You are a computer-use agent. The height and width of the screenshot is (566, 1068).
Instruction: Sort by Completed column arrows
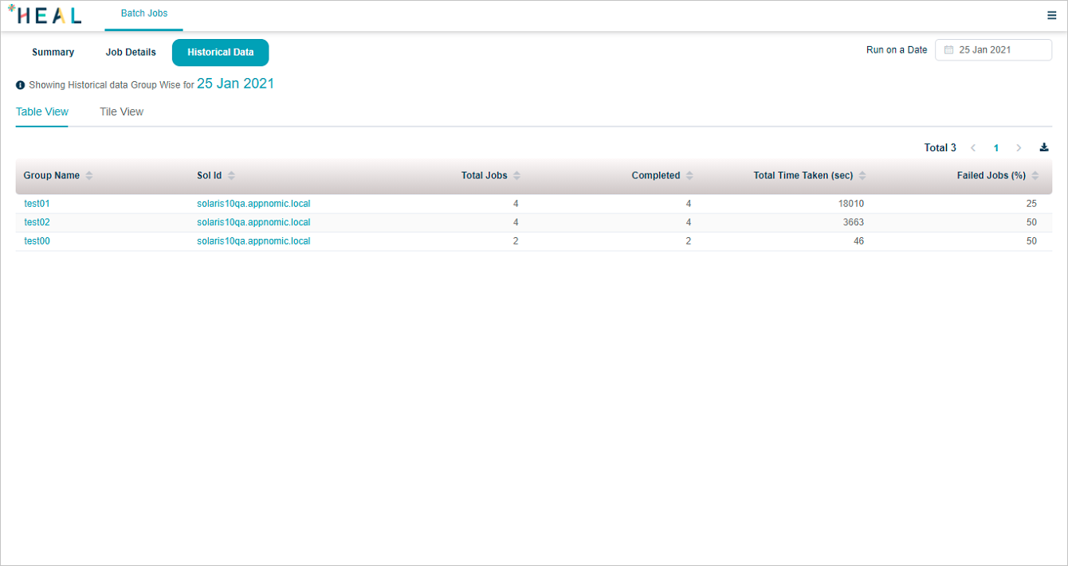point(689,176)
